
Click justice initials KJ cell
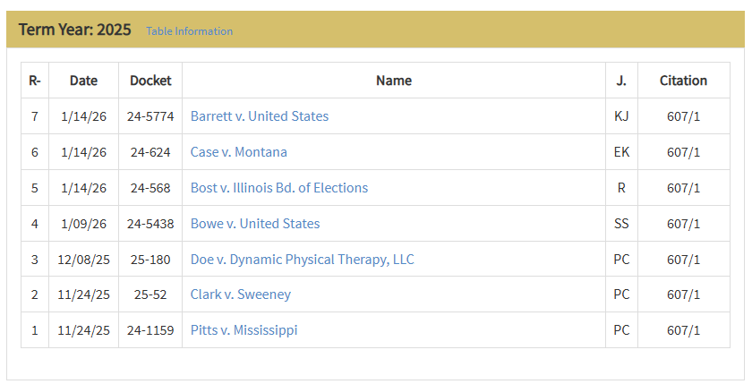point(621,116)
